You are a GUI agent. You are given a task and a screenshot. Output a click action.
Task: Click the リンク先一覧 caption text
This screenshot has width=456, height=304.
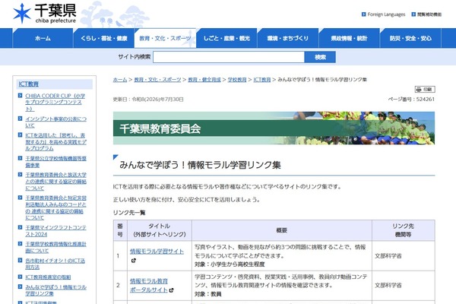(x=129, y=213)
